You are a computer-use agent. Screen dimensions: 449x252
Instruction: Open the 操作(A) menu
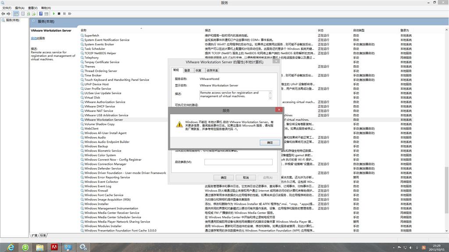pos(20,8)
